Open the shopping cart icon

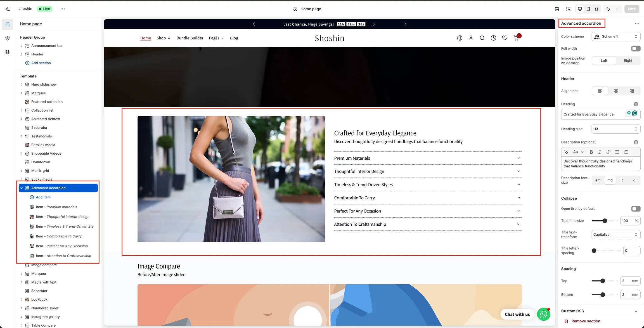click(516, 38)
